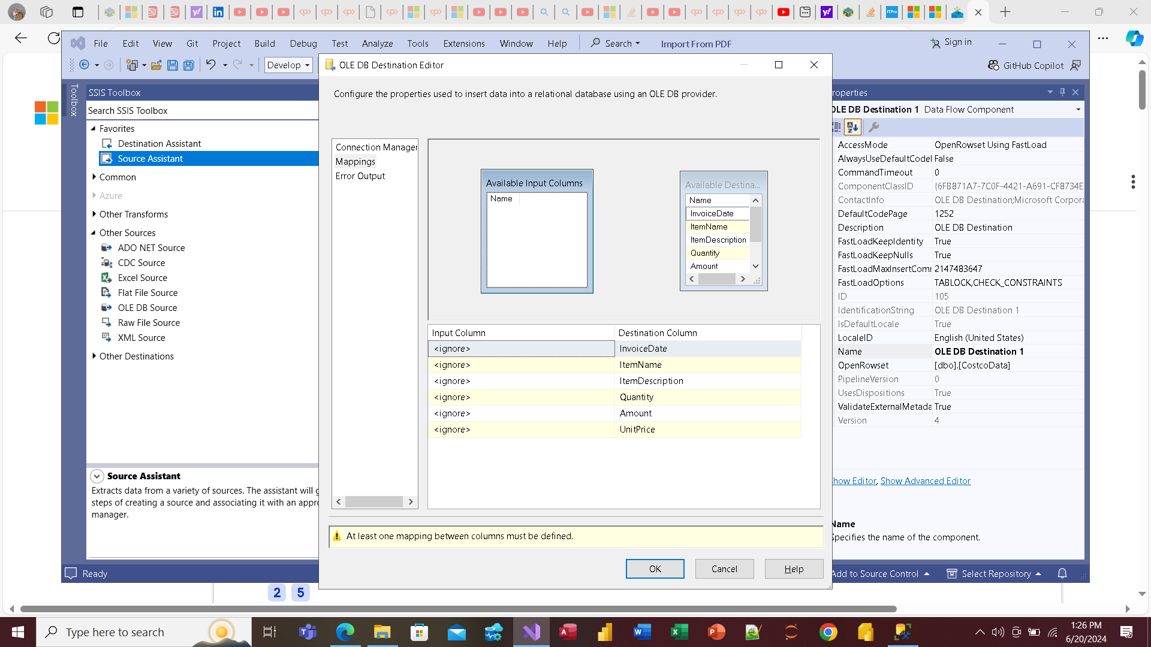Click the Open File folder icon

click(x=156, y=65)
